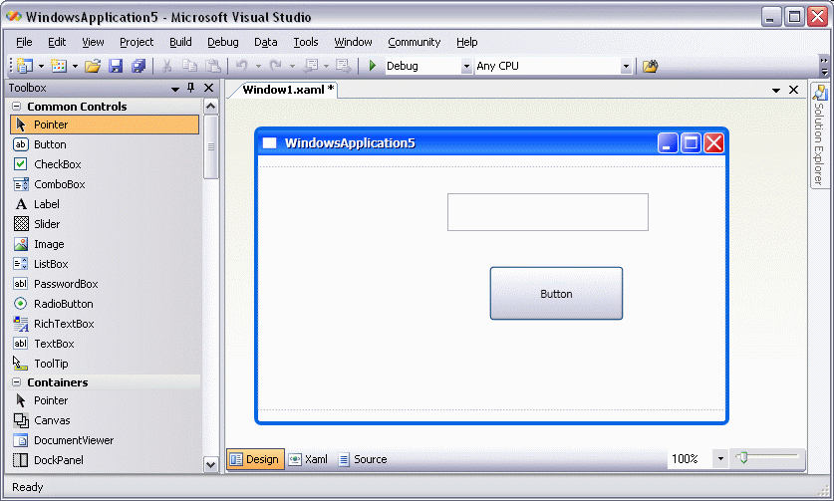Click the folder icon right of Any CPU
The height and width of the screenshot is (501, 834).
[650, 66]
